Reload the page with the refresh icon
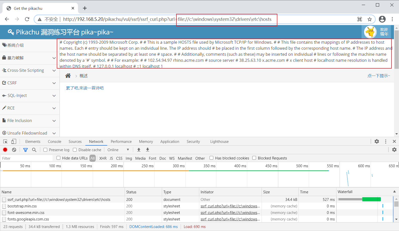 pos(27,19)
